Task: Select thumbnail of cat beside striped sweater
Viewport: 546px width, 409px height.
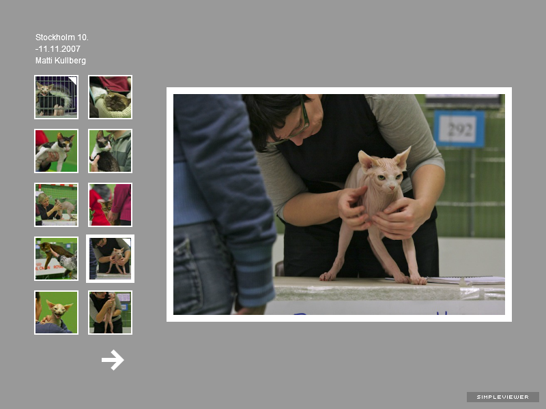Action: tap(110, 151)
